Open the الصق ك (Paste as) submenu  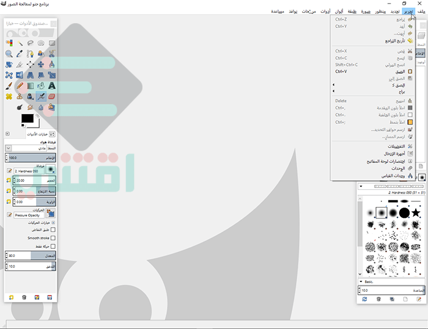372,85
